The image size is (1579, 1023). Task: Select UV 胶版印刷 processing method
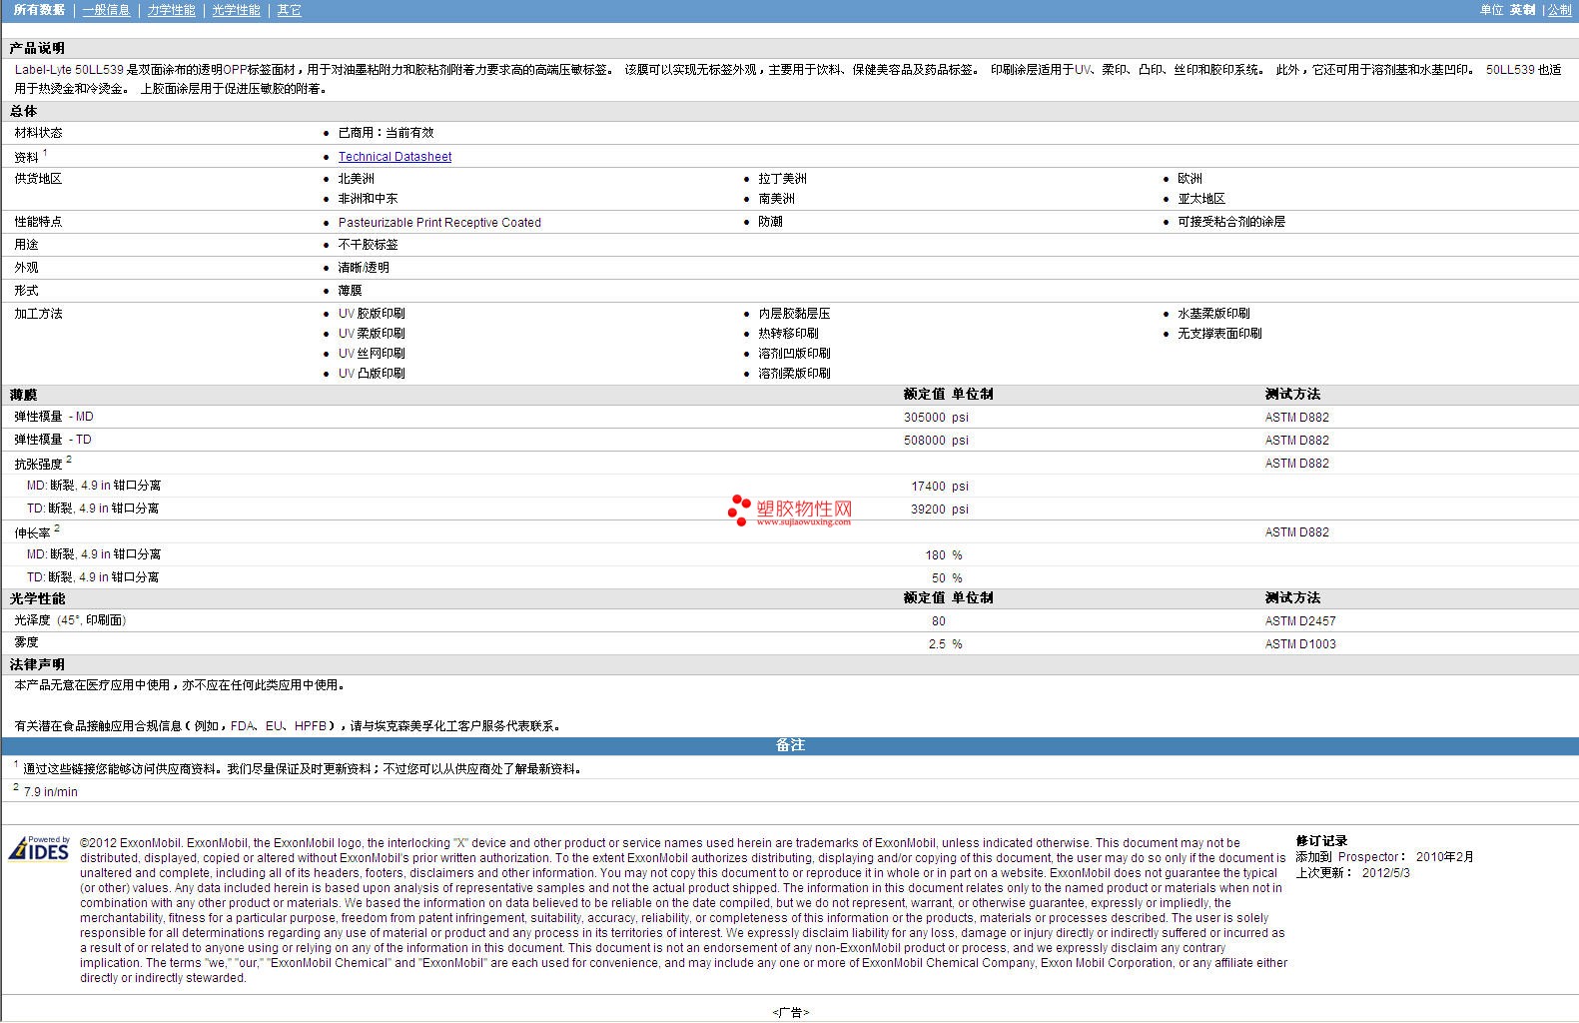pos(372,314)
